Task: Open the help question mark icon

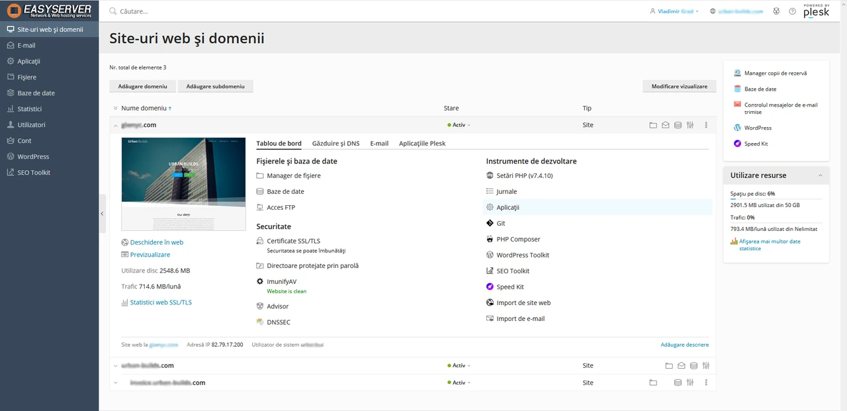Action: tap(792, 11)
